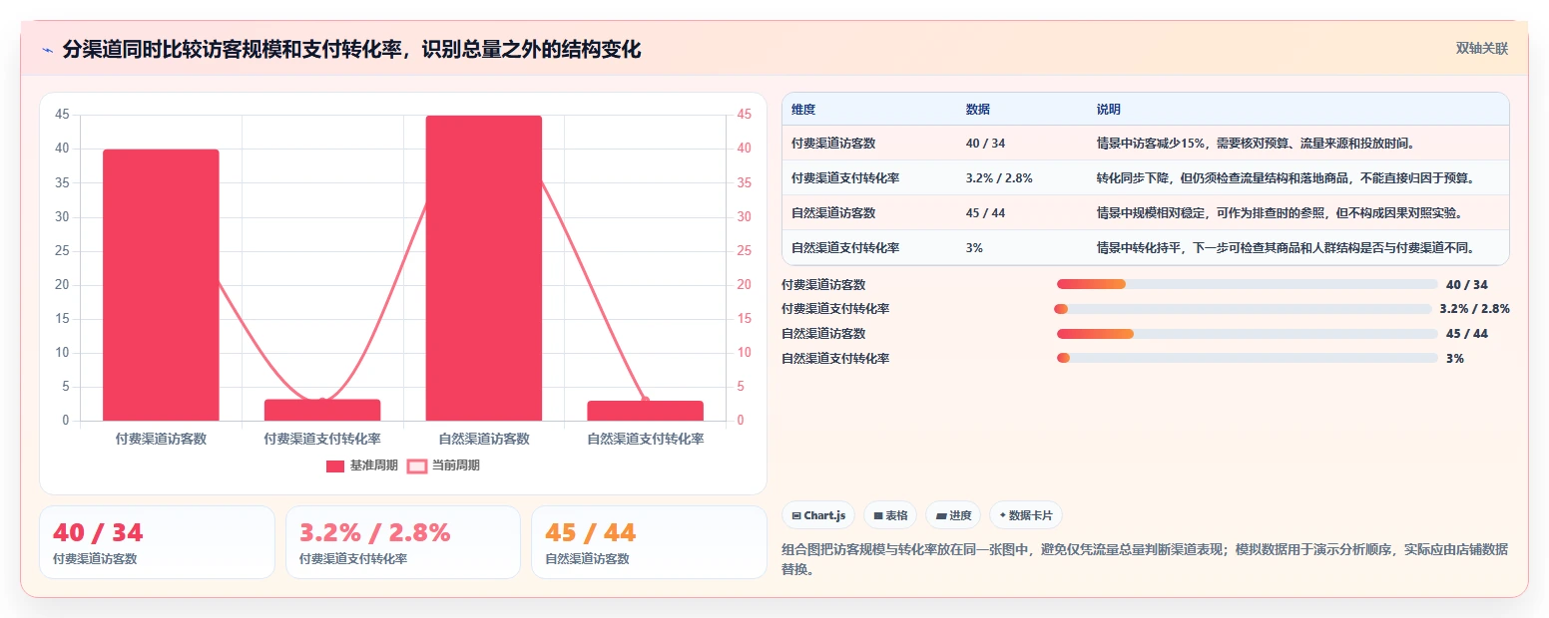The image size is (1549, 618).
Task: Click 自然渠道访客数 in the table's dimension column
Action: [833, 212]
